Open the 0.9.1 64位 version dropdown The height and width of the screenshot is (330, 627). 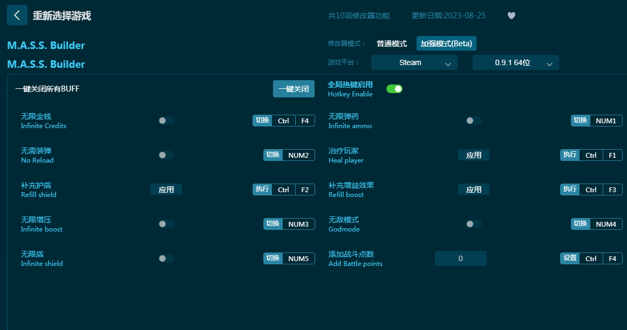tap(515, 62)
